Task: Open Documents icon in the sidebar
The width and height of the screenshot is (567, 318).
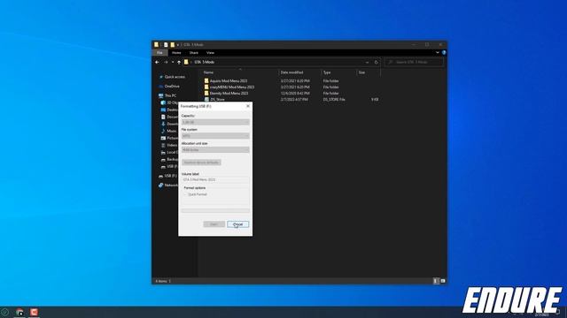Action: pyautogui.click(x=163, y=117)
